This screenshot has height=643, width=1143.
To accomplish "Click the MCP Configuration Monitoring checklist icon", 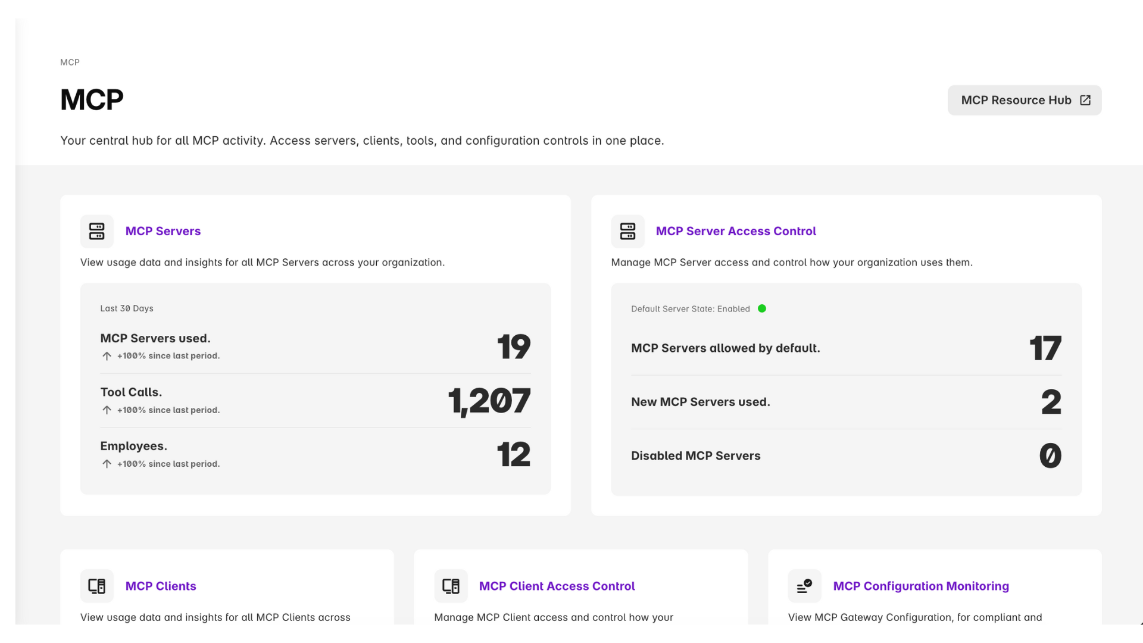I will pos(804,586).
